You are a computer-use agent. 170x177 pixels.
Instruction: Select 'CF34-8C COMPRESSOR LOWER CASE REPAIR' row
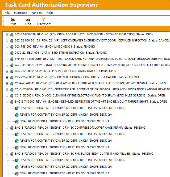click(80, 128)
